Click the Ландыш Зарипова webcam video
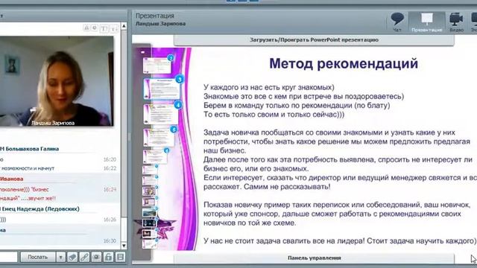The image size is (477, 268). point(57,81)
